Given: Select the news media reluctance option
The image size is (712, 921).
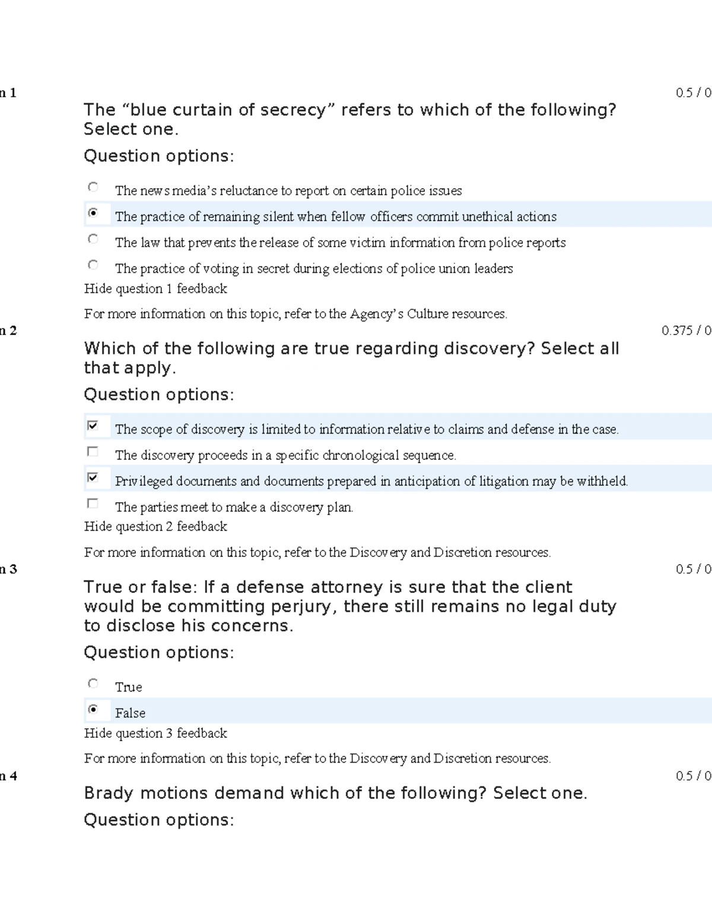Looking at the screenshot, I should [93, 187].
